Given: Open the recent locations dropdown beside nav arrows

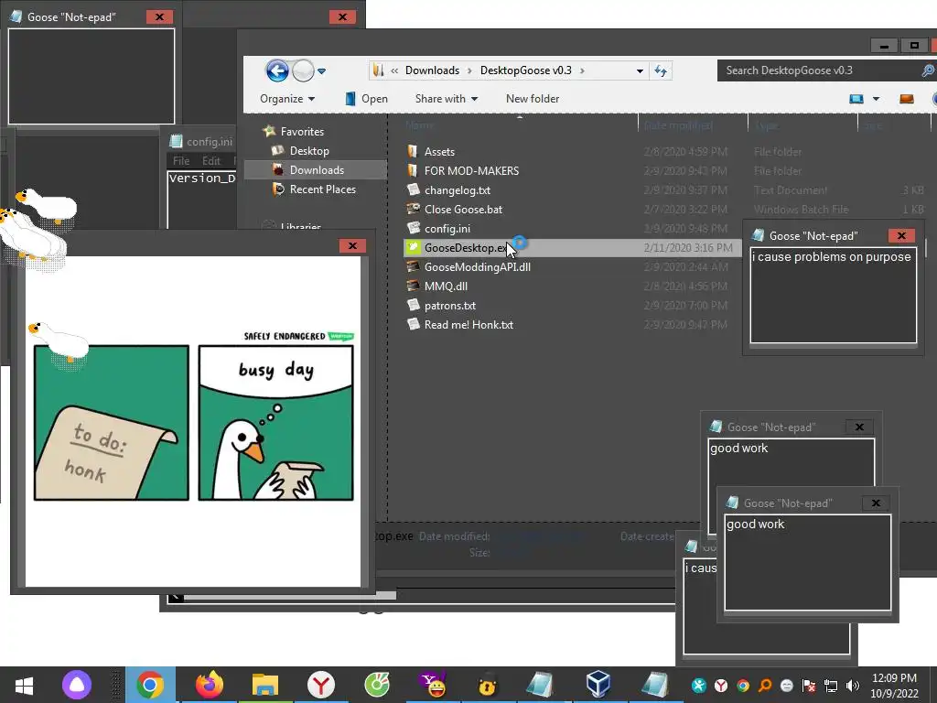Looking at the screenshot, I should pos(321,71).
